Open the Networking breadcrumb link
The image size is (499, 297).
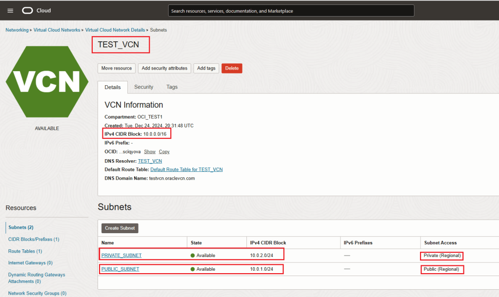tap(17, 30)
